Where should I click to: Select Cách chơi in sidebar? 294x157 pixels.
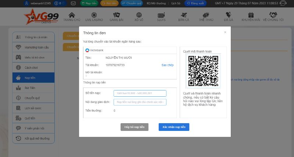(33, 68)
